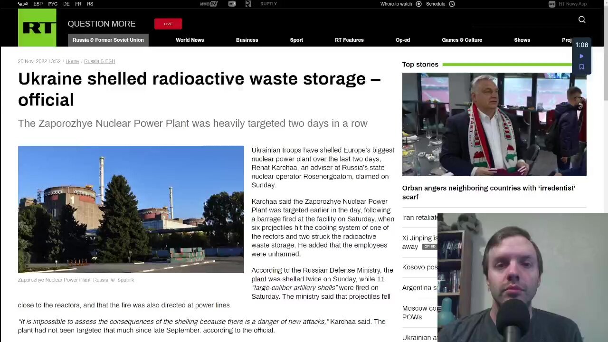The height and width of the screenshot is (342, 608).
Task: Switch to Arabic language edition
Action: tap(23, 4)
